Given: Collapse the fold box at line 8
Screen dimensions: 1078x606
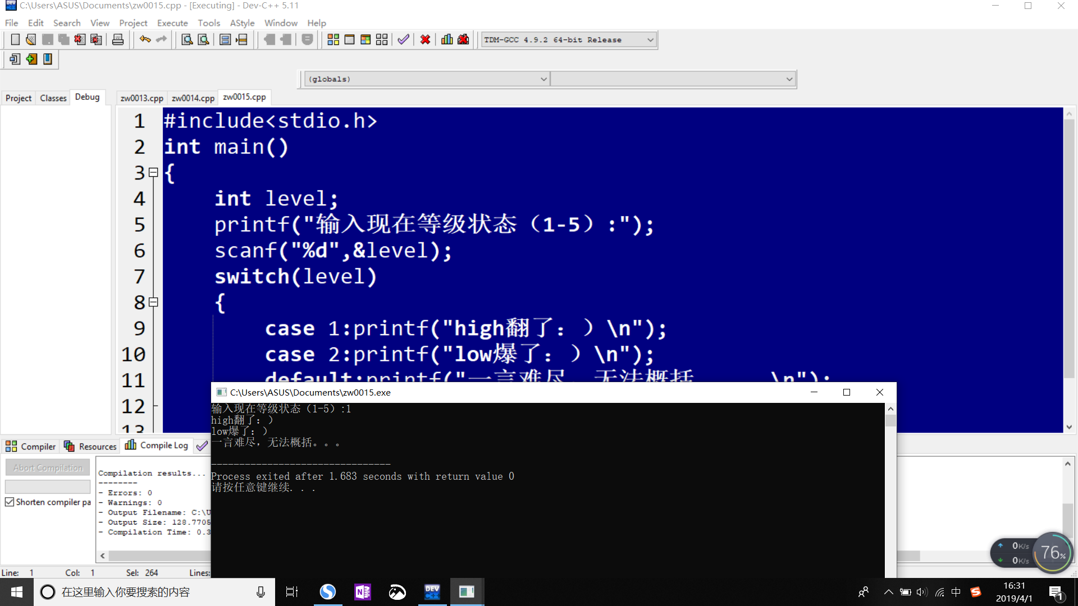Looking at the screenshot, I should [x=153, y=302].
